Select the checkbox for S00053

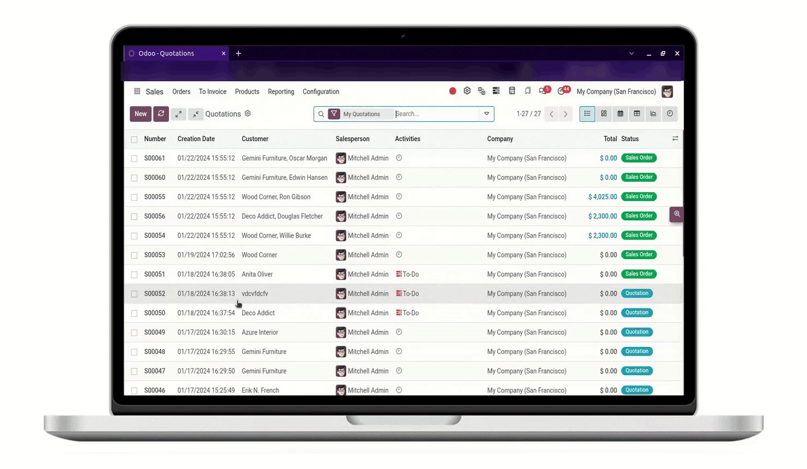pos(134,255)
